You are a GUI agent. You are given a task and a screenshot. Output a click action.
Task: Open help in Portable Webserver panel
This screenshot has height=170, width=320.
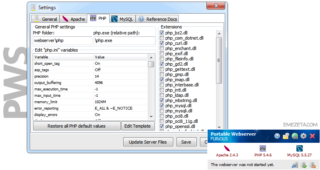[277, 136]
